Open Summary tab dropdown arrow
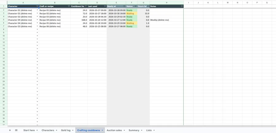The image size is (276, 133). (141, 130)
